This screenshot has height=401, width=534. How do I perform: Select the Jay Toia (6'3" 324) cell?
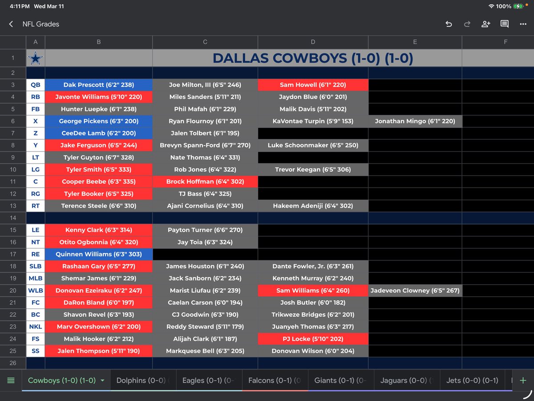pyautogui.click(x=205, y=242)
